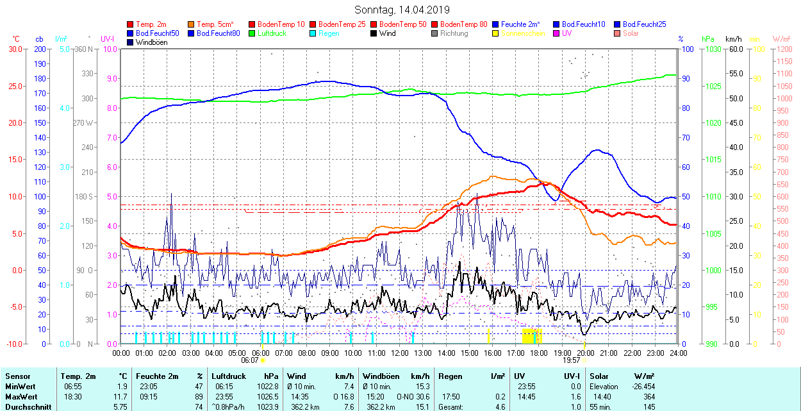Screen dimensions: 801x411
Task: Select the Bod.Feucht80 legend label
Action: [x=218, y=33]
